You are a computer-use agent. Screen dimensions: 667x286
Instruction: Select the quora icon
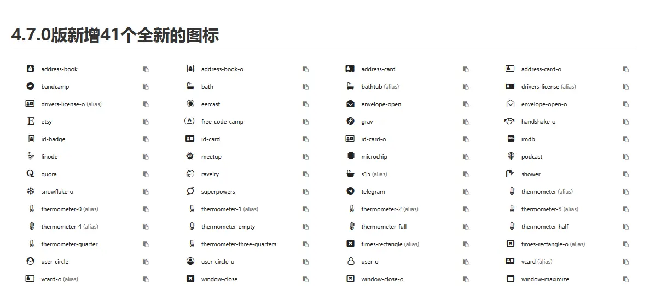(x=31, y=174)
